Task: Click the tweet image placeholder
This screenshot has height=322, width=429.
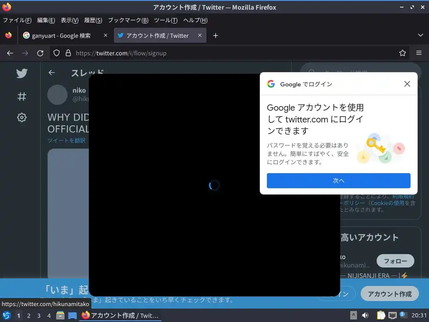Action: (x=68, y=213)
